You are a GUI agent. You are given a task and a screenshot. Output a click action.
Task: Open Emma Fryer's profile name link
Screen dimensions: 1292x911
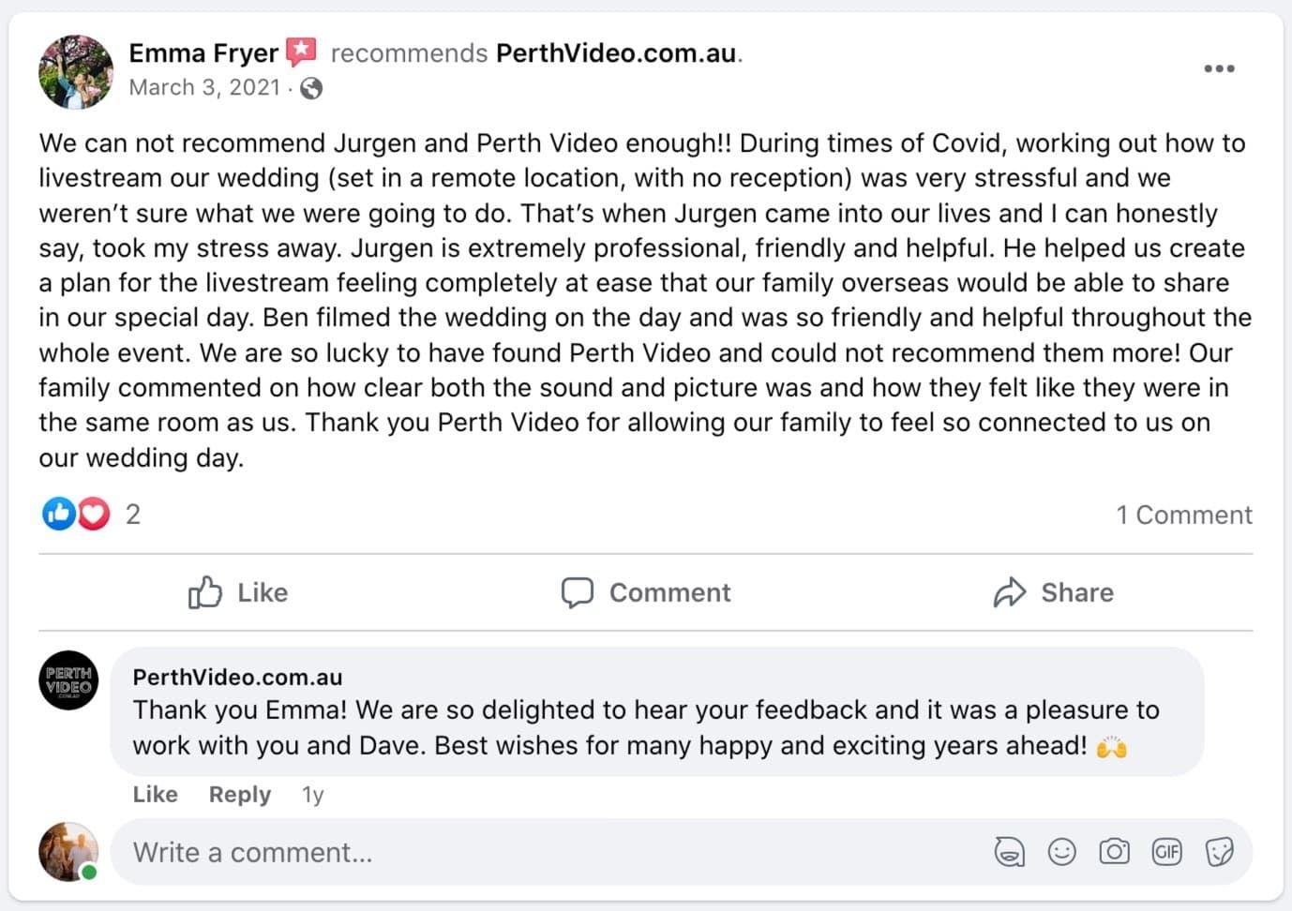tap(203, 53)
